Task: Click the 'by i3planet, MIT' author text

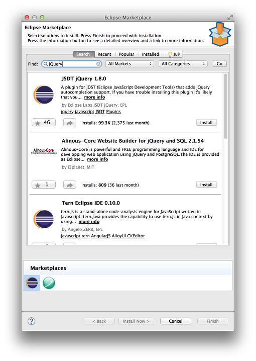Action: pyautogui.click(x=78, y=167)
